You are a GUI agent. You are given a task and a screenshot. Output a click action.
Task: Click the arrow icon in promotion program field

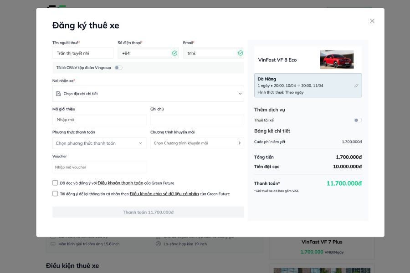tap(240, 143)
